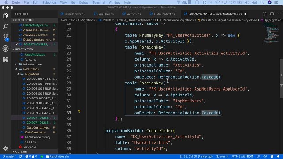This screenshot has width=283, height=159.
Task: Open Value.cs in the file tree
Action: [x=31, y=60]
